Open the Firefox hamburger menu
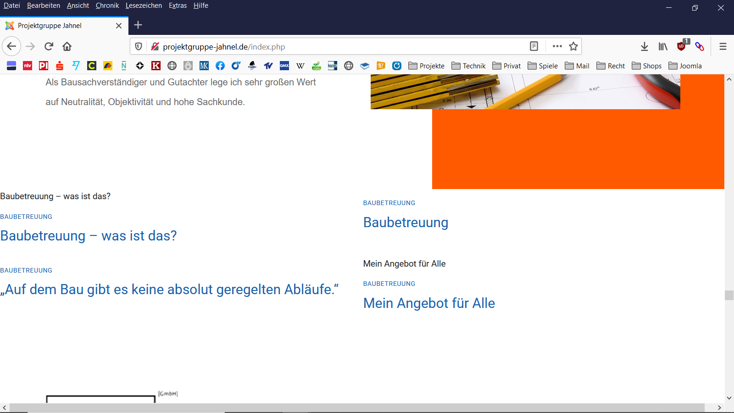Viewport: 734px width, 413px height. [723, 46]
